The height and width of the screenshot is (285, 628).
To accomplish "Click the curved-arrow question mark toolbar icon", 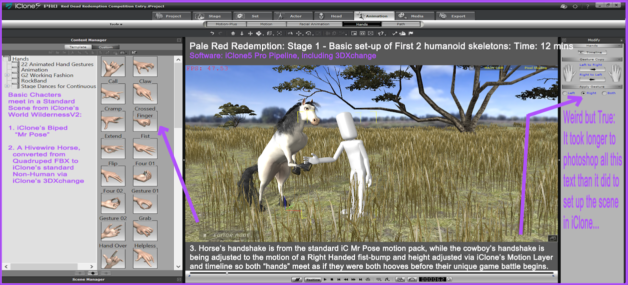I will tap(381, 33).
